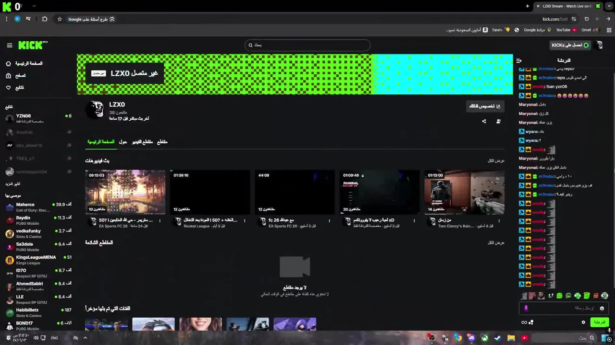Switch to the About tab

click(x=123, y=142)
